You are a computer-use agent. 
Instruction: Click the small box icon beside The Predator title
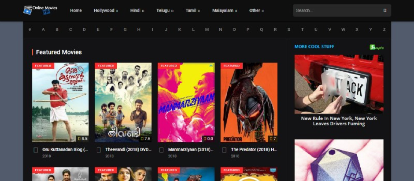pos(225,150)
